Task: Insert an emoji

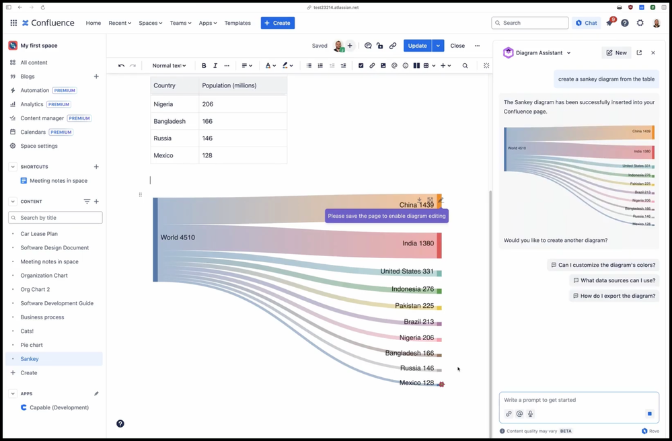Action: tap(406, 65)
